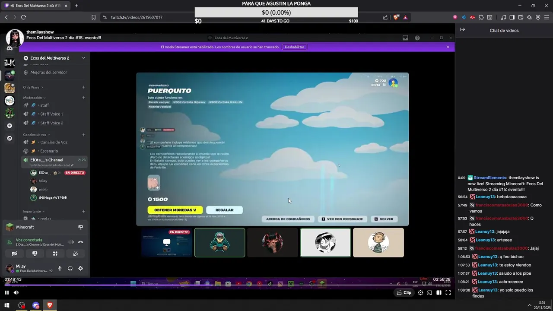Select the EN DIRECTO stream tile

[x=167, y=243]
